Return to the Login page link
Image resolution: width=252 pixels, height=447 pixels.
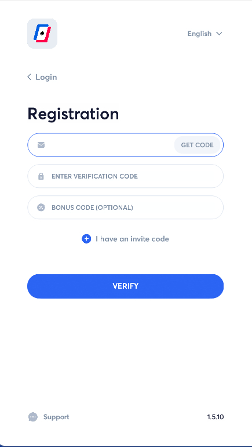[46, 77]
